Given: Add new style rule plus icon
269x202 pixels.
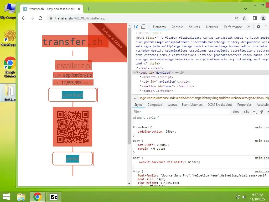Looking at the screenshot, I should pos(254,112).
